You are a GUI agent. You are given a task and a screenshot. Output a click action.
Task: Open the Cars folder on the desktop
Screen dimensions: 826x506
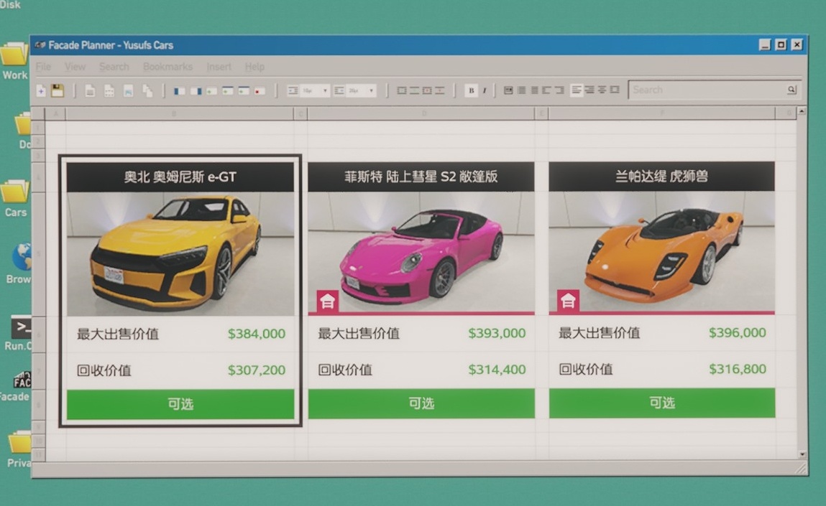click(x=16, y=198)
